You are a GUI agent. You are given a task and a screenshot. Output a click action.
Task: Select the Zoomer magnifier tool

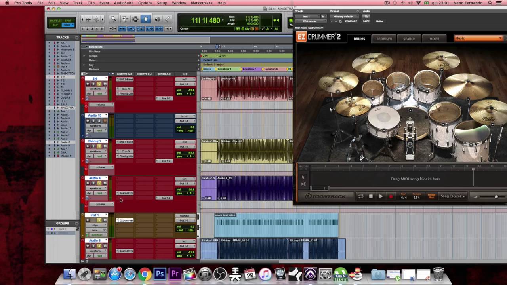point(113,19)
